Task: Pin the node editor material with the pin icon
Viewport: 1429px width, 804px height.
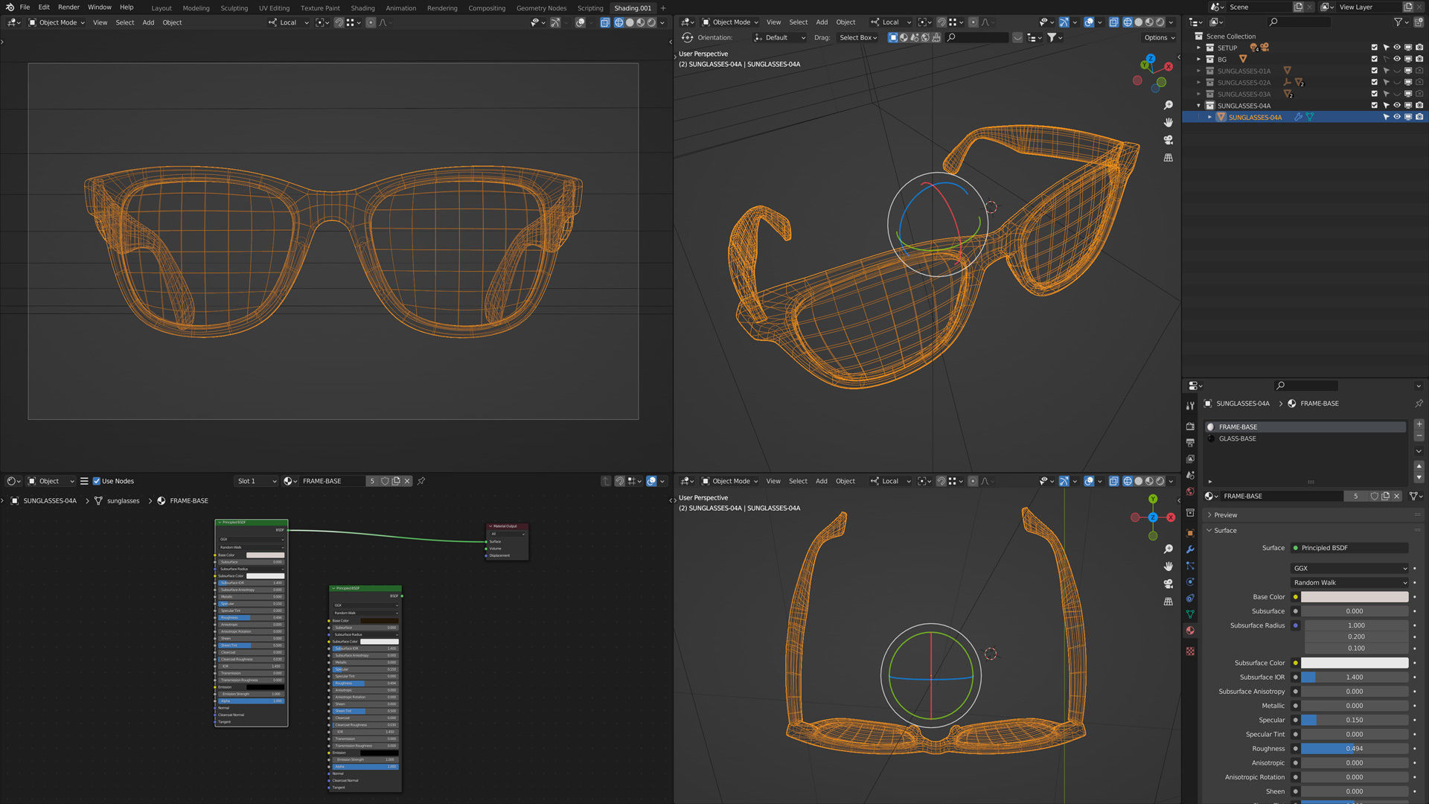Action: coord(421,481)
